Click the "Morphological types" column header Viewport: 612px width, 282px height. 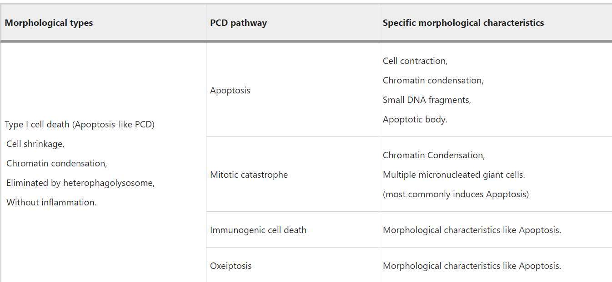coord(49,23)
